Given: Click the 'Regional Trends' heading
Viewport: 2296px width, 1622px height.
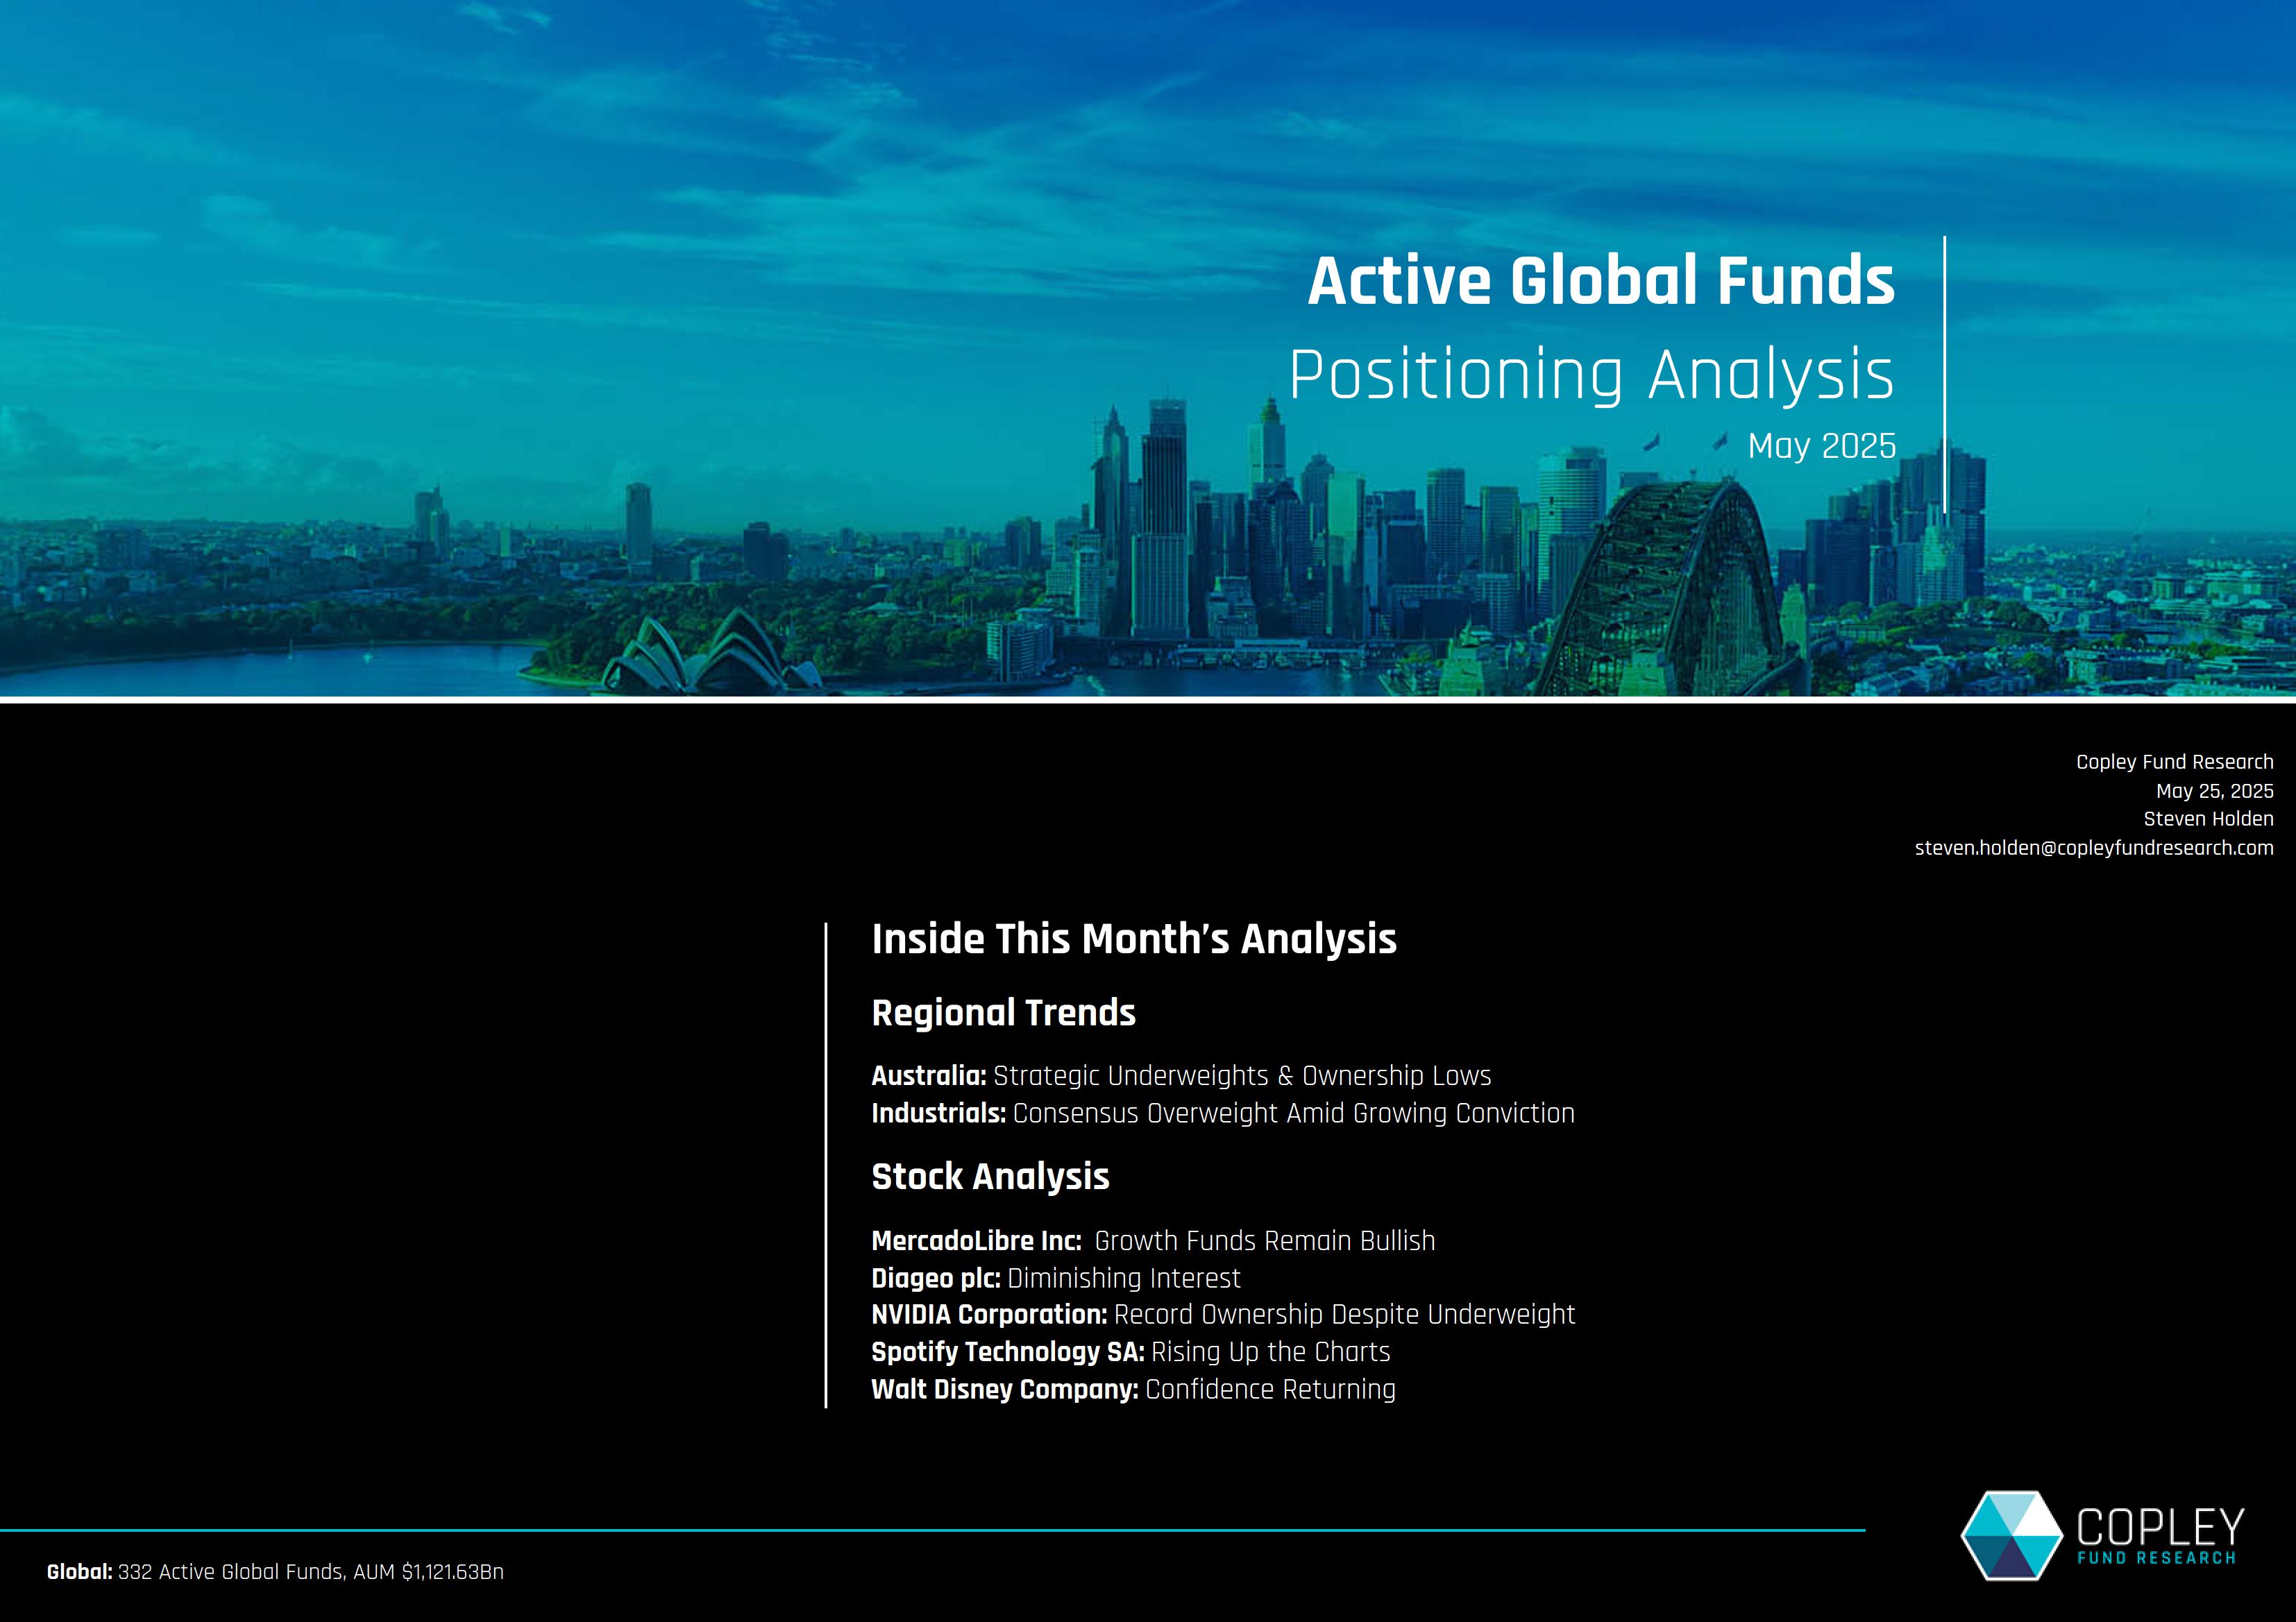Looking at the screenshot, I should pyautogui.click(x=1003, y=1012).
